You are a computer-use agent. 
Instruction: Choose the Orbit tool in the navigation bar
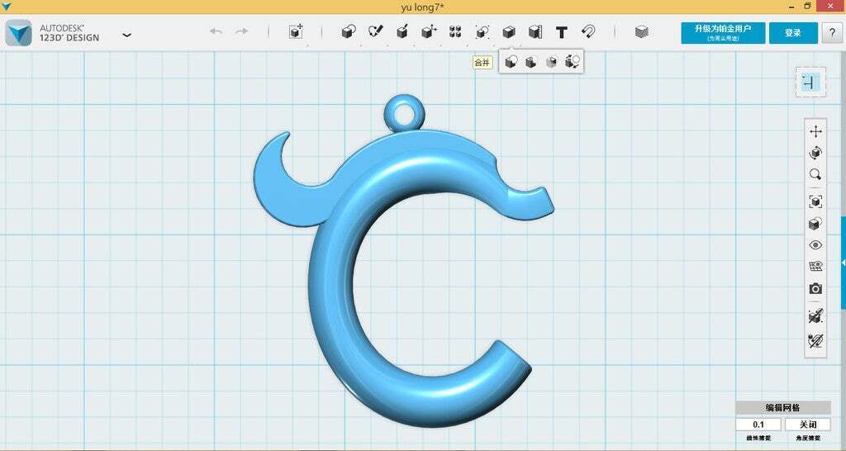(815, 153)
